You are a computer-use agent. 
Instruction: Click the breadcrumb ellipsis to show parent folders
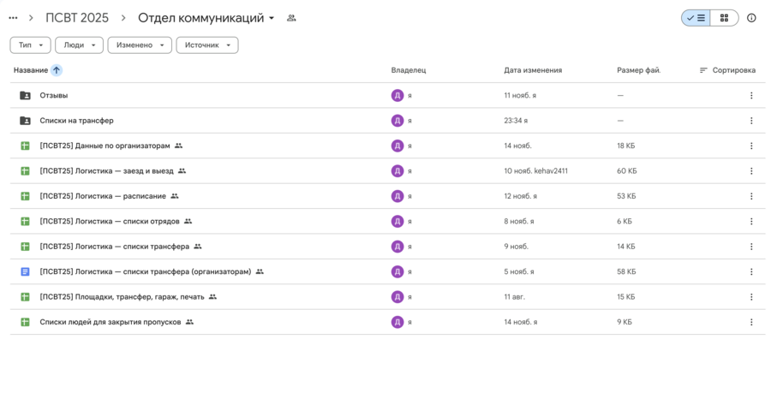tap(13, 18)
